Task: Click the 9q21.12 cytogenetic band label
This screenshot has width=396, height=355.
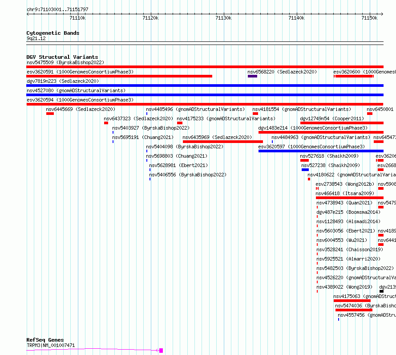Action: (x=36, y=38)
